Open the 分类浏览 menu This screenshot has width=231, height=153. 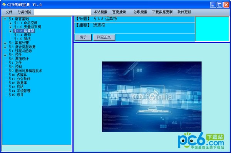pos(24,12)
